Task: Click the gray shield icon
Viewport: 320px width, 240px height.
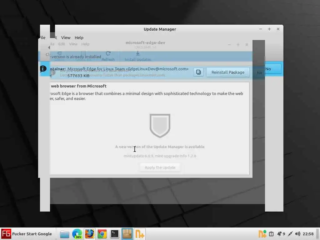Action: pos(160,126)
